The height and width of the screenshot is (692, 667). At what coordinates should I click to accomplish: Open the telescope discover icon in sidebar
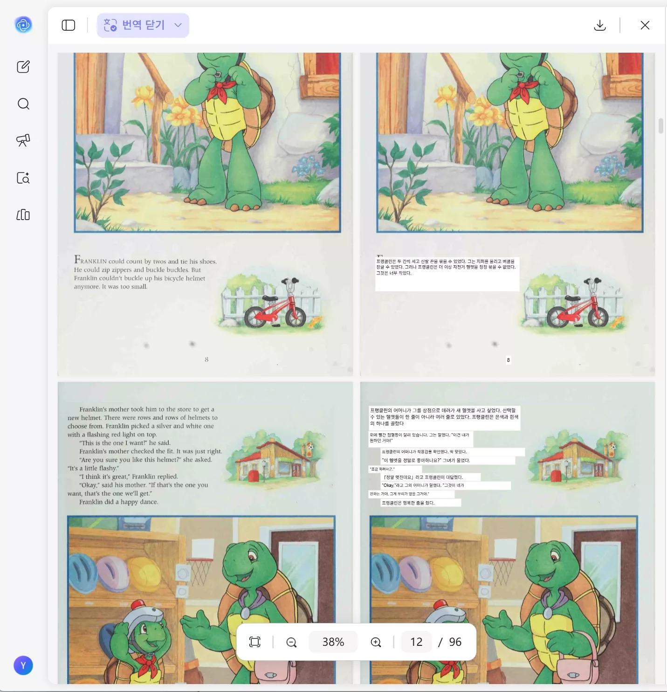[x=23, y=140]
